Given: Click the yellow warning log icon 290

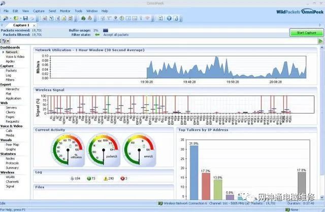Looking at the screenshot, I should [106, 178].
